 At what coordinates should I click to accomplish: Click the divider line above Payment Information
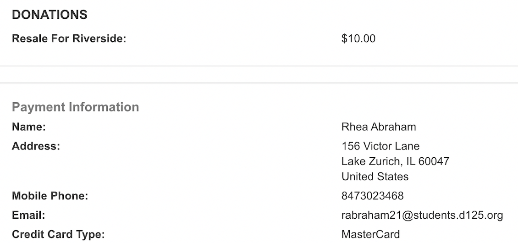point(259,83)
